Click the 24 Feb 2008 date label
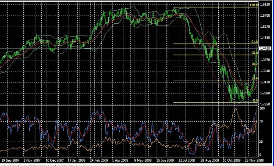The height and width of the screenshot is (166, 274). (x=99, y=160)
